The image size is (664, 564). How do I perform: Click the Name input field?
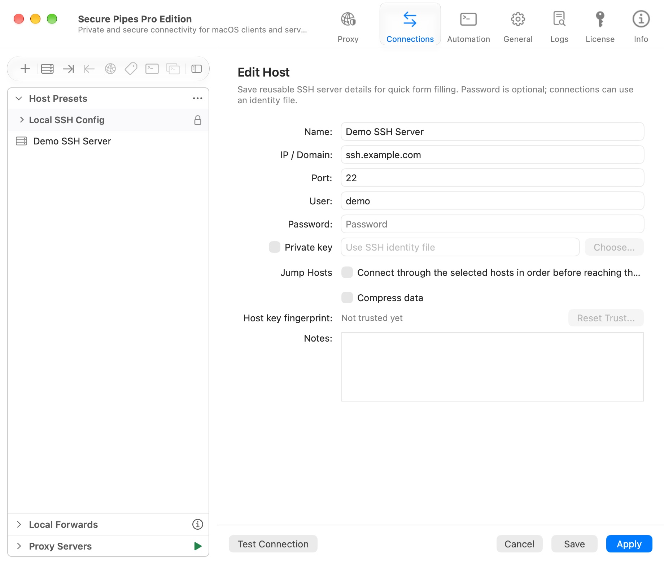(493, 131)
